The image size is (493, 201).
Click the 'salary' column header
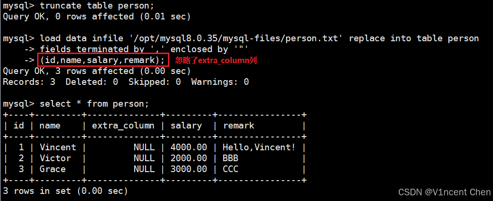pos(186,126)
